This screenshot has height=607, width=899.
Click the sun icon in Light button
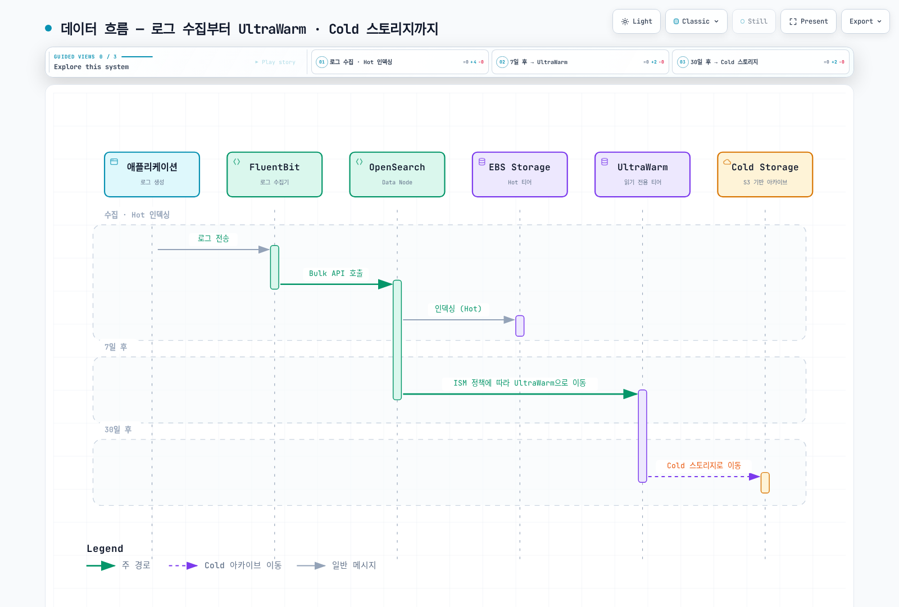tap(625, 21)
